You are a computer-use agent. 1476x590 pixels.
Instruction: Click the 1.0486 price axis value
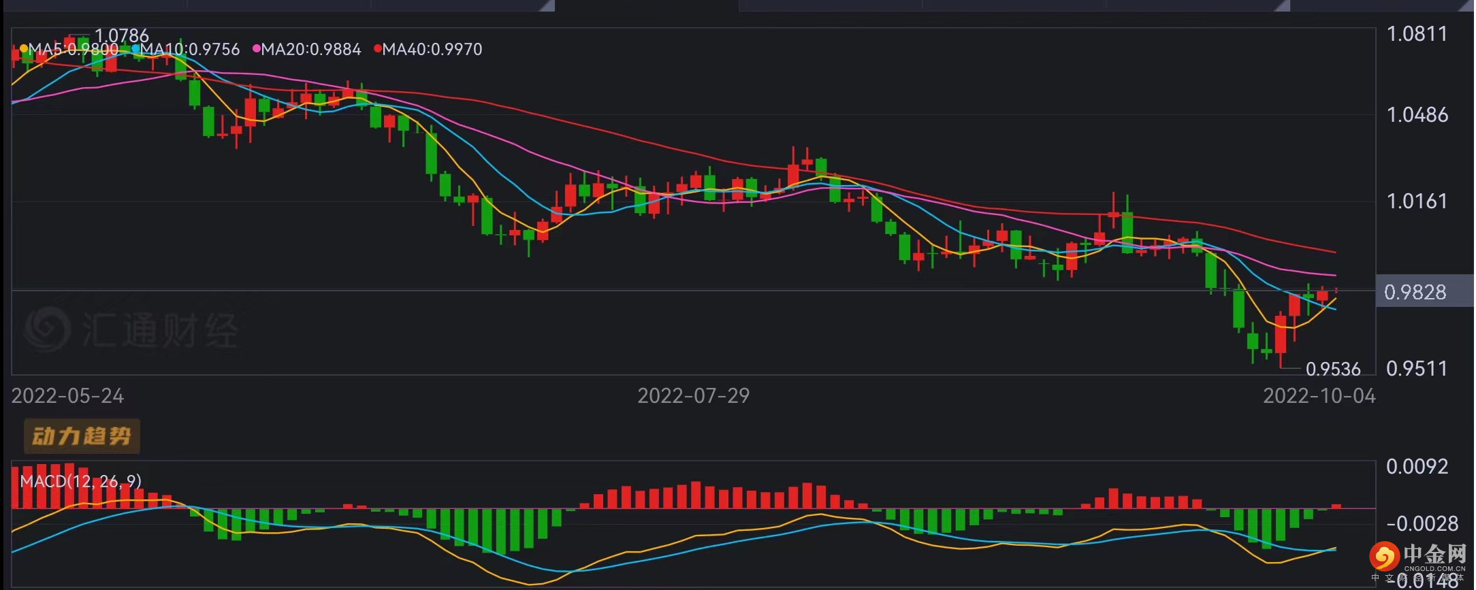pos(1417,114)
